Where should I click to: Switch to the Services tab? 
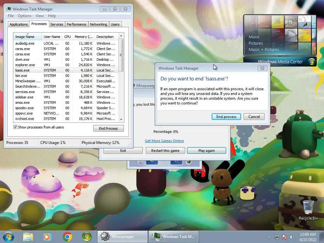57,24
